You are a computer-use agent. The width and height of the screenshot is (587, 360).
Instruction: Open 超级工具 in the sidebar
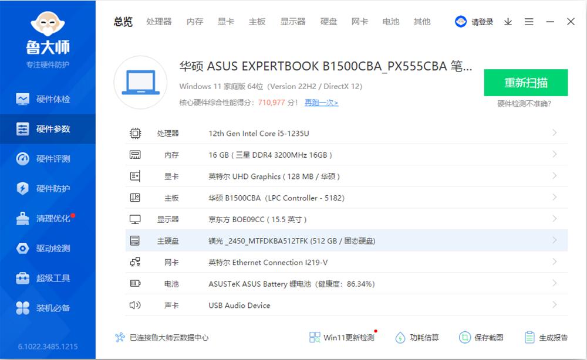pyautogui.click(x=48, y=278)
